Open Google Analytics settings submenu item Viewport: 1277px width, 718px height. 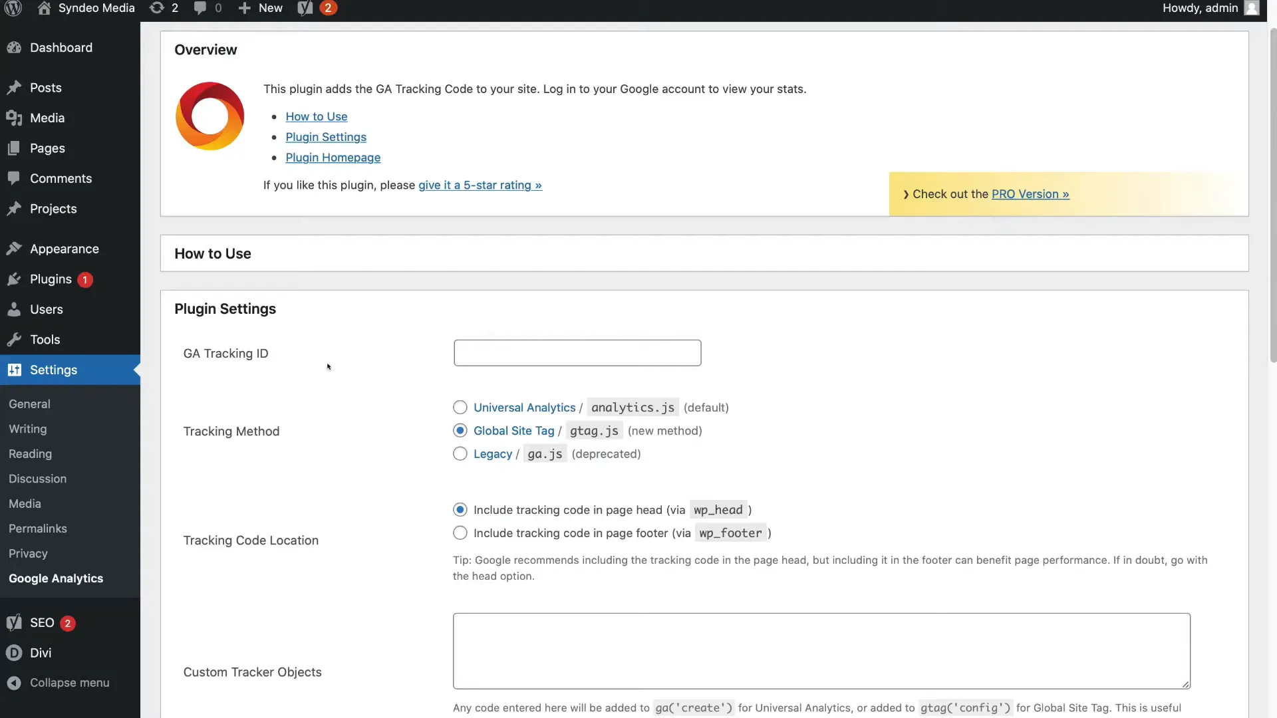pos(56,579)
